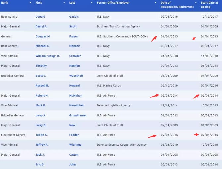Select the 10/01/2015 start date cell
The height and width of the screenshot is (169, 222).
pos(209,105)
